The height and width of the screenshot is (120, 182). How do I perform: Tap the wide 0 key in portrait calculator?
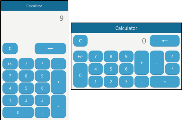click(18, 112)
